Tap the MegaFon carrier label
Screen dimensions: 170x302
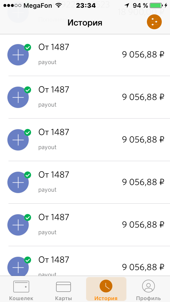click(x=38, y=6)
